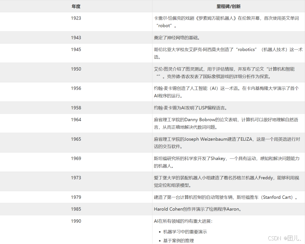The image size is (305, 244).
Task: Click the bullet 机器学习中的重要演示
Action: coord(185,232)
